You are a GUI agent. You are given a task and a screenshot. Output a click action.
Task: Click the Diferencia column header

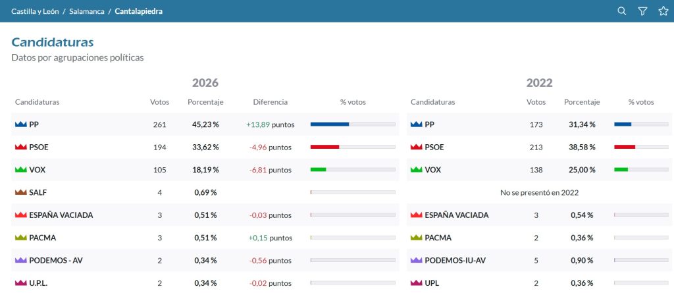pos(271,102)
